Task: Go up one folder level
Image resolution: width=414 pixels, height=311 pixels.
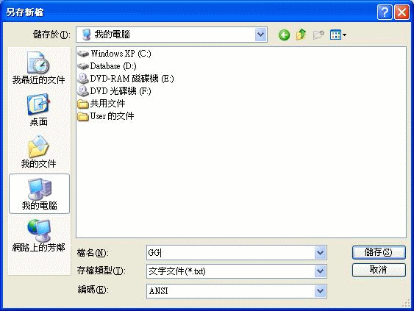Action: (x=301, y=35)
